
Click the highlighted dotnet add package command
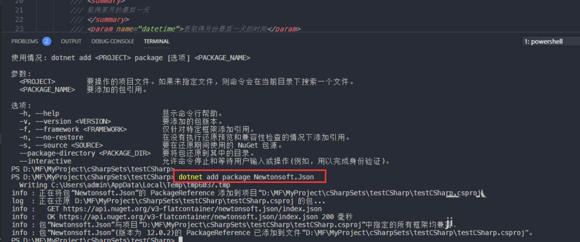point(246,177)
